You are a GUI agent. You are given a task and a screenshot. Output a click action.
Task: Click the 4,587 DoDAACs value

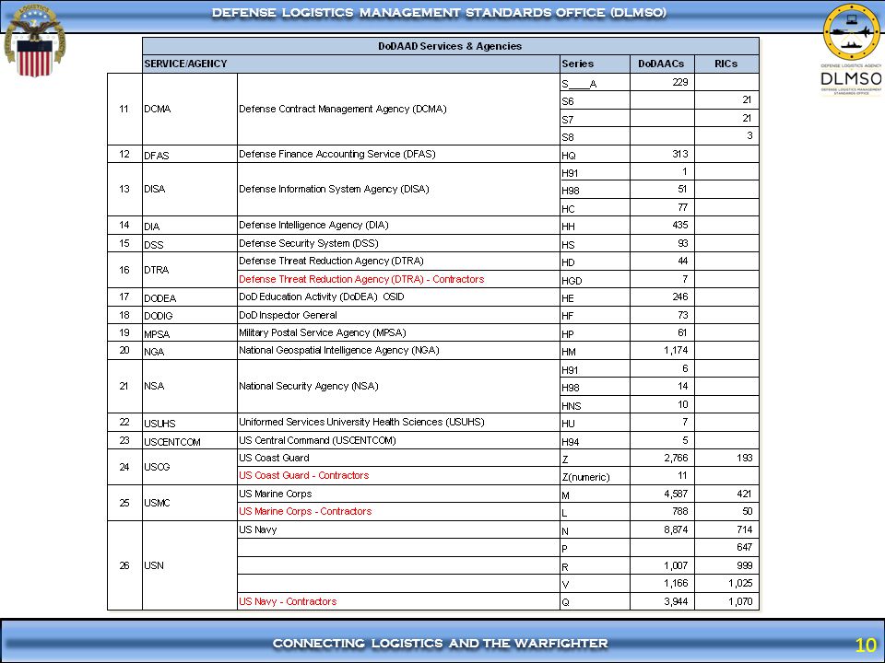(676, 494)
